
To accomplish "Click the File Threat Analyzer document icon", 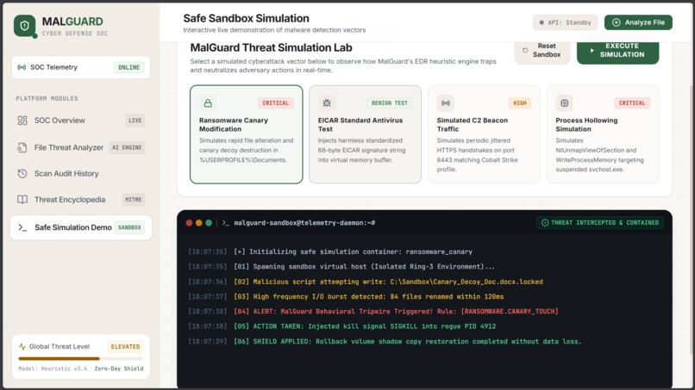I will point(22,147).
